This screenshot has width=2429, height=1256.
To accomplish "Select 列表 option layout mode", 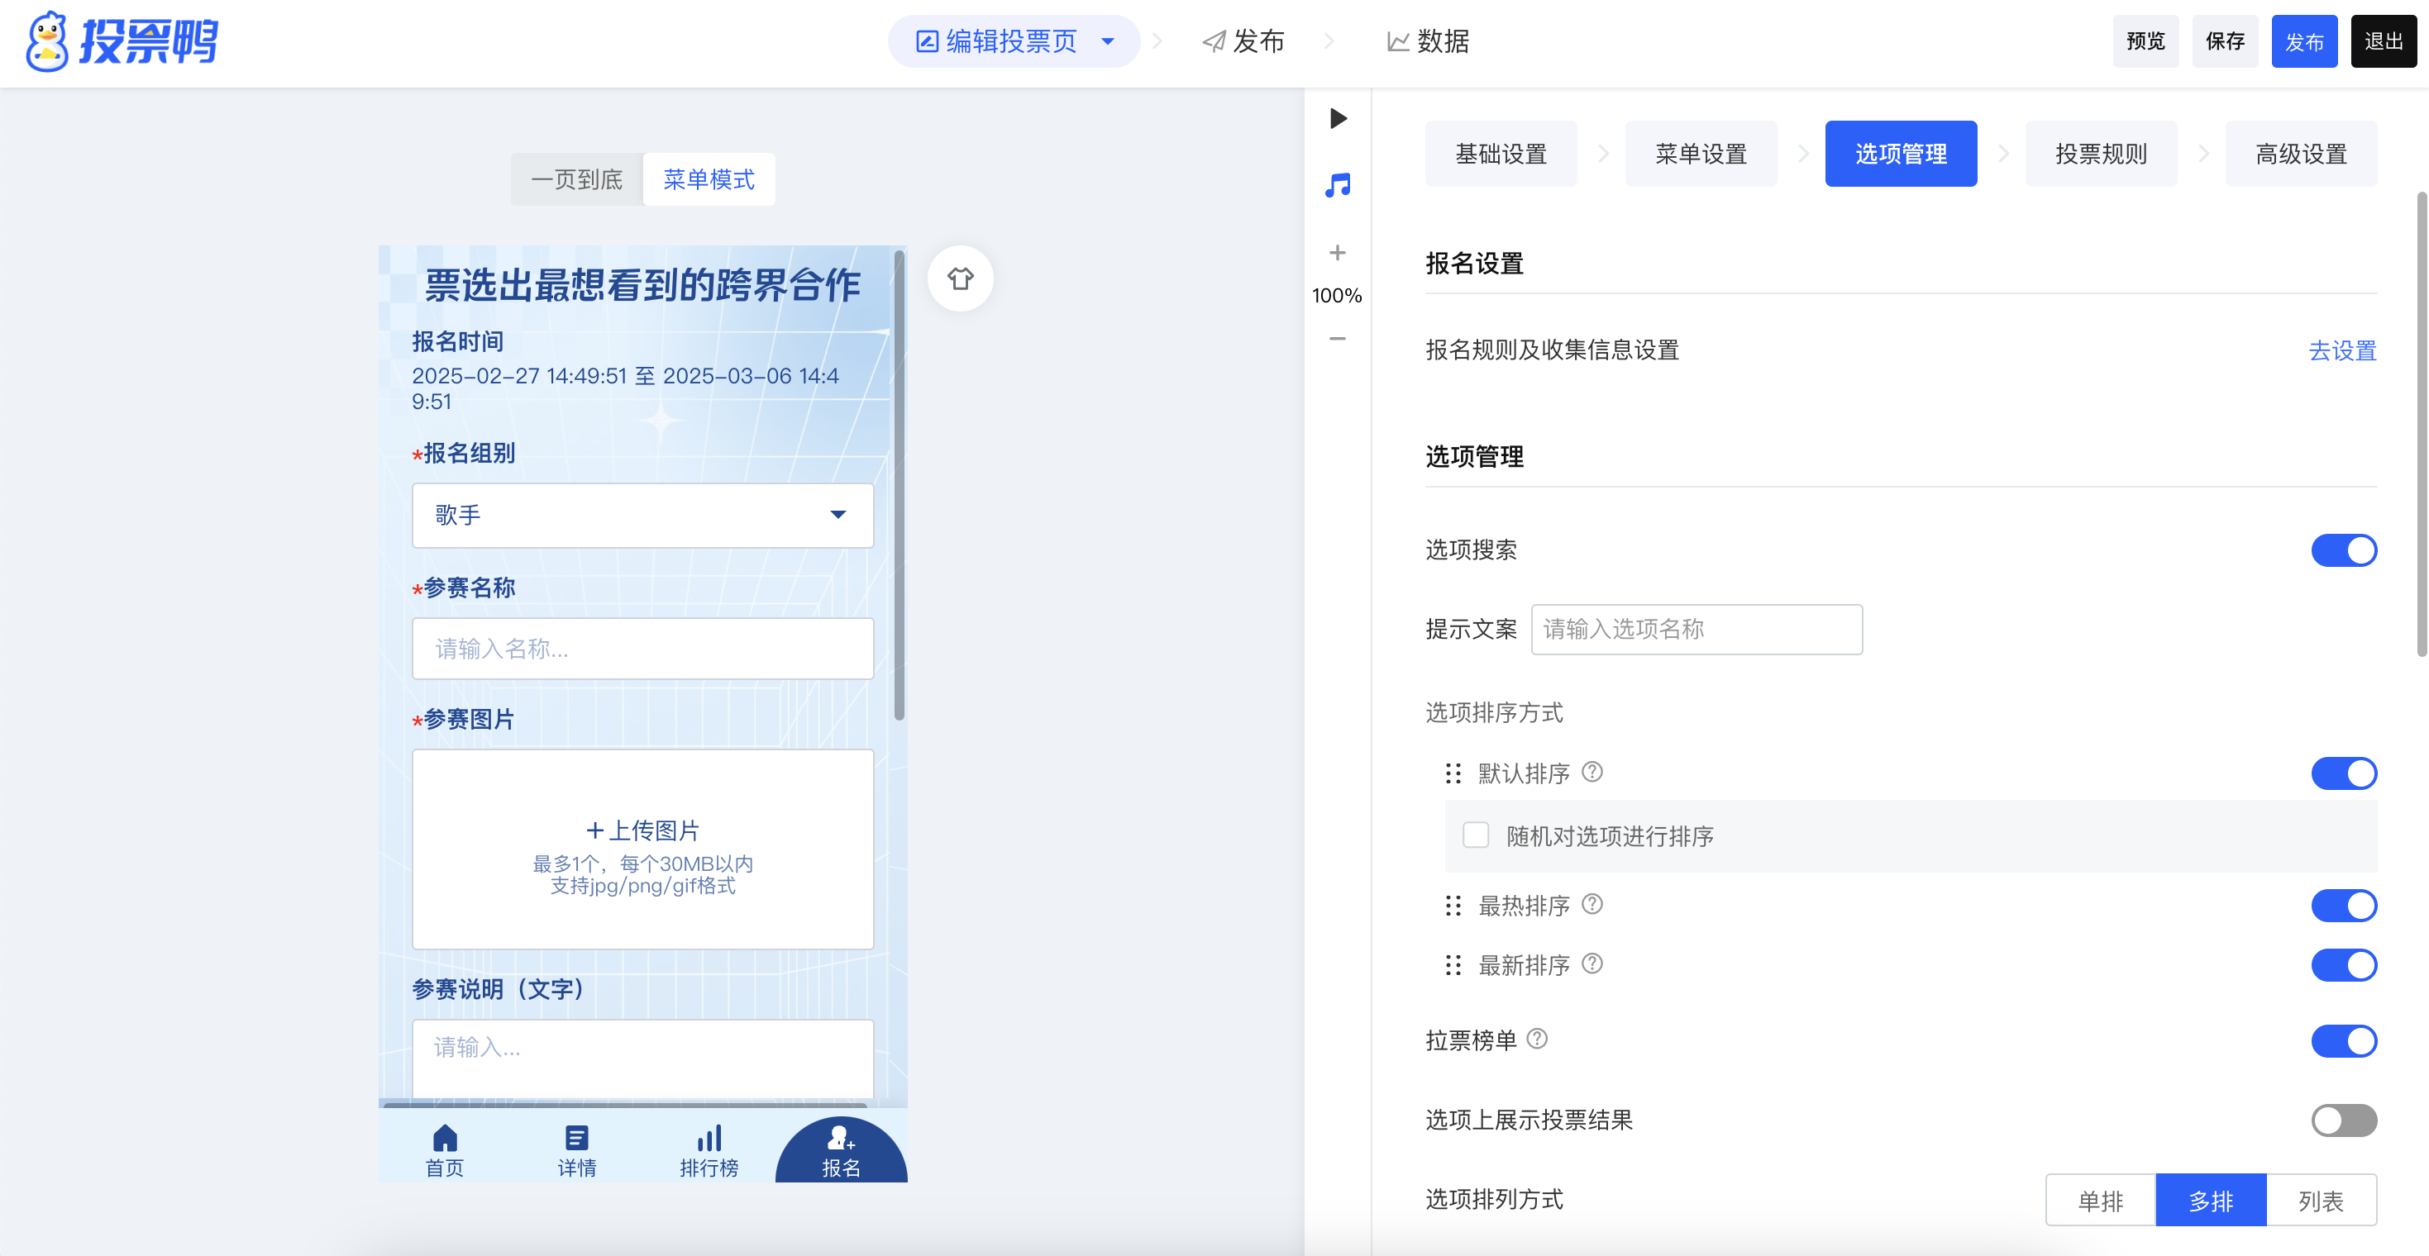I will (x=2321, y=1201).
